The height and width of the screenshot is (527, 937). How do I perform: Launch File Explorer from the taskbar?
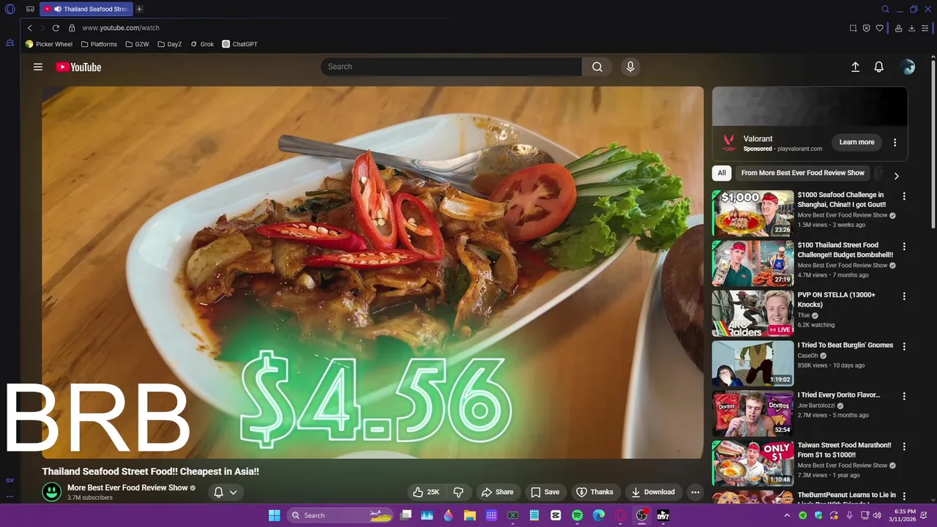[x=469, y=515]
